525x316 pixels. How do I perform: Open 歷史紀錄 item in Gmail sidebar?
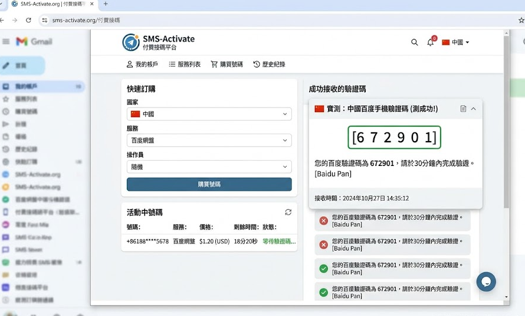coord(26,149)
